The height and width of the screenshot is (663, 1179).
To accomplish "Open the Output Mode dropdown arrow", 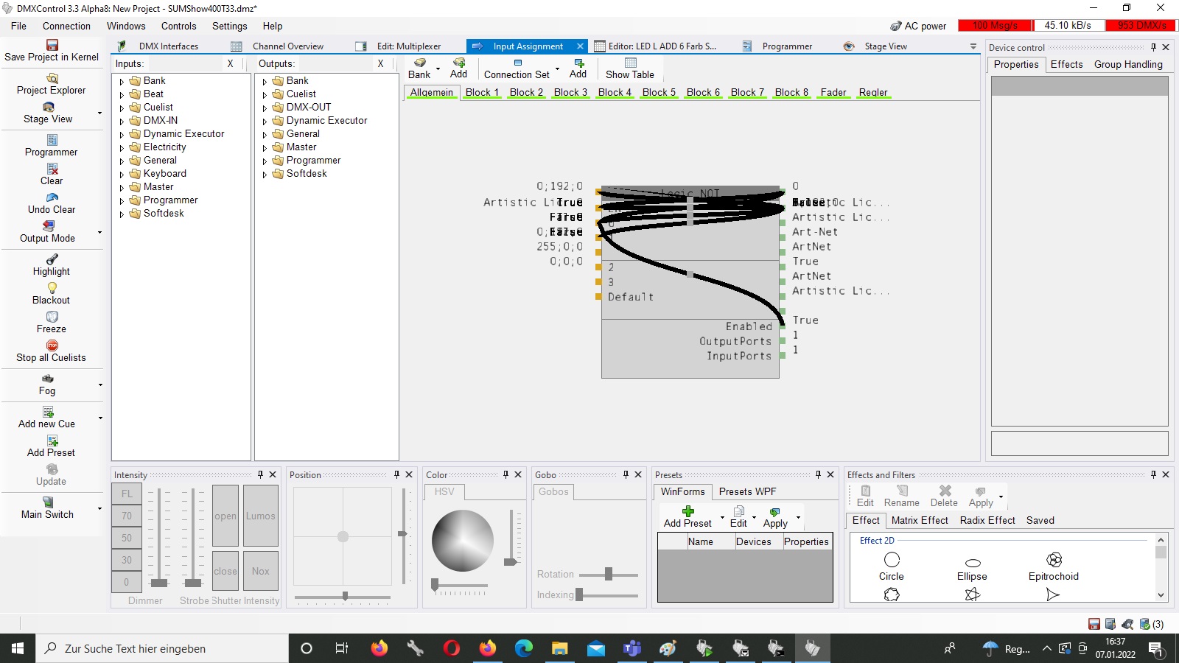I will 99,232.
